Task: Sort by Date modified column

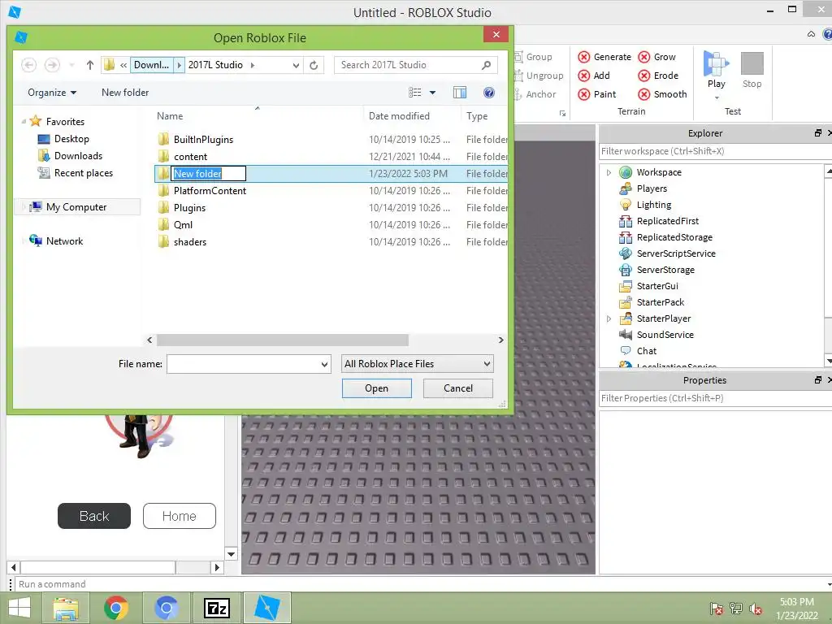Action: 399,115
